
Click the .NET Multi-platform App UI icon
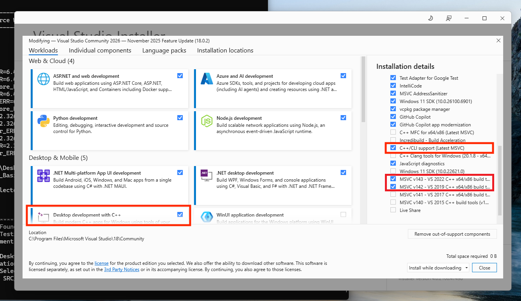pos(44,176)
